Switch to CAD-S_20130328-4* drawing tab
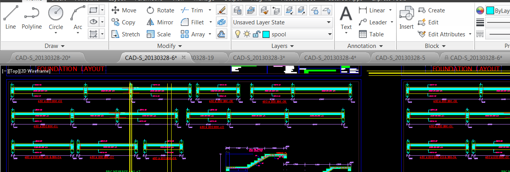 coord(330,58)
